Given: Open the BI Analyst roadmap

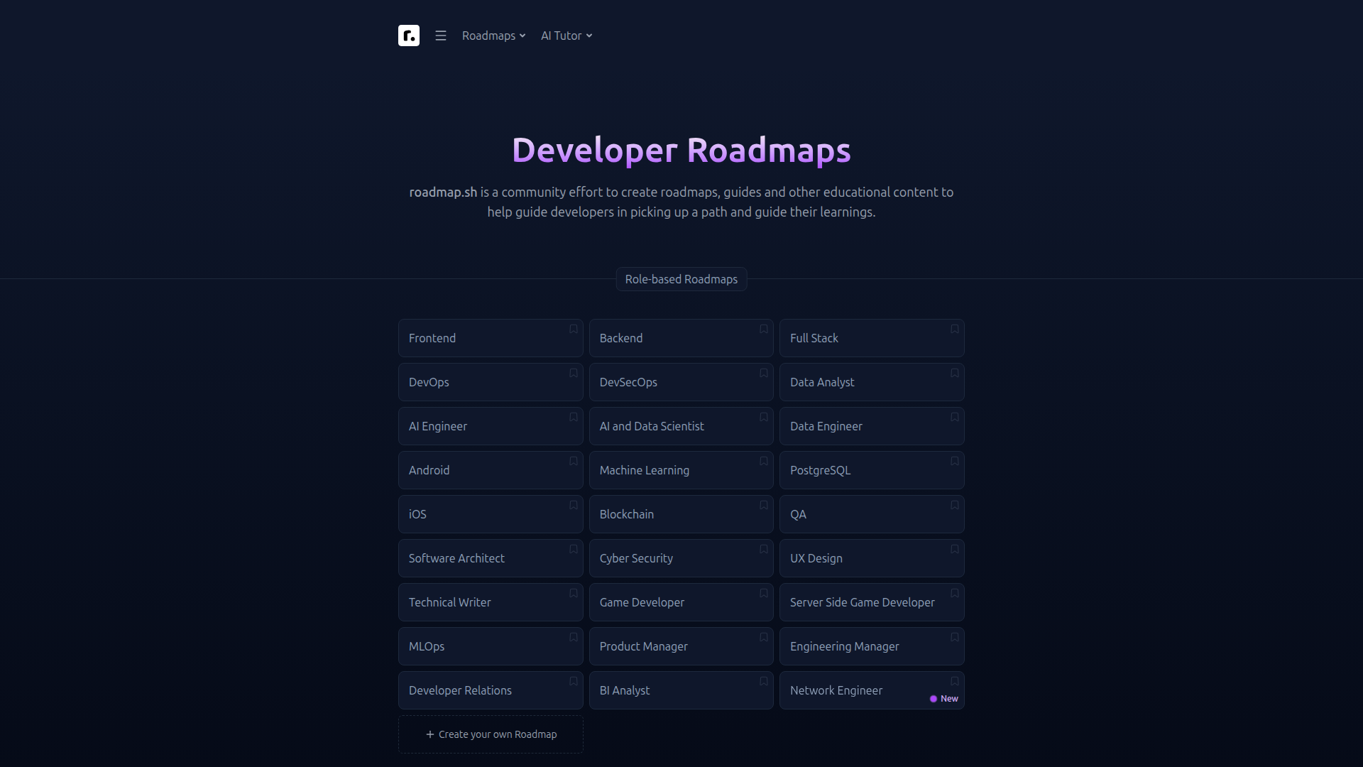Looking at the screenshot, I should click(x=681, y=690).
